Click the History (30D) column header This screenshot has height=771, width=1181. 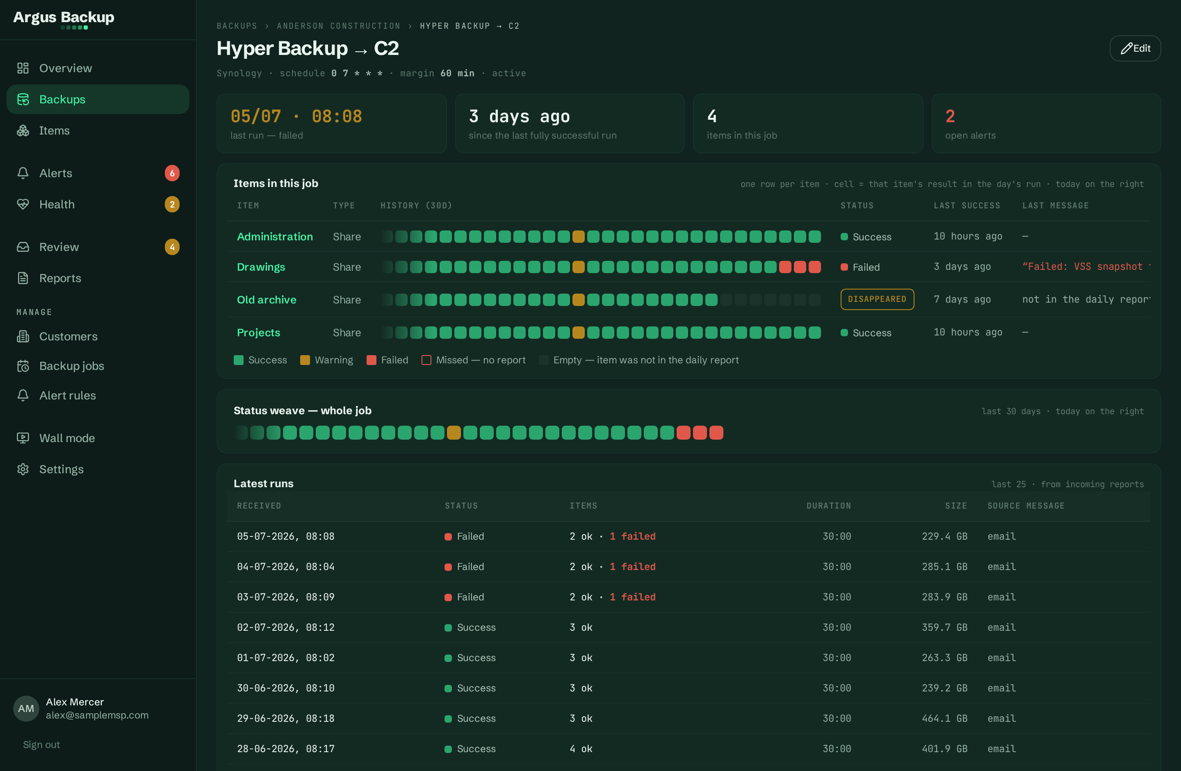click(416, 205)
